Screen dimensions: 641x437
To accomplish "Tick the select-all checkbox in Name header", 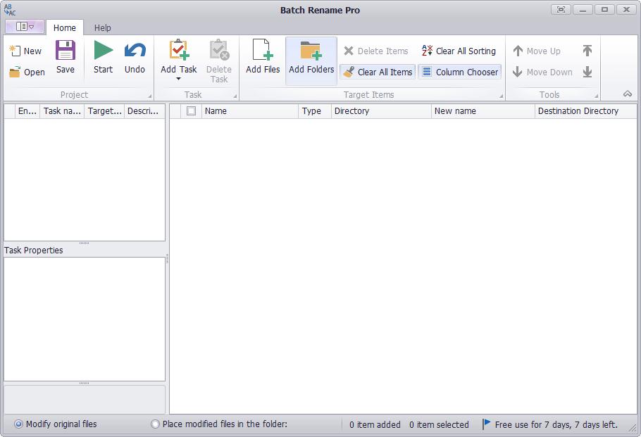I will (x=191, y=110).
